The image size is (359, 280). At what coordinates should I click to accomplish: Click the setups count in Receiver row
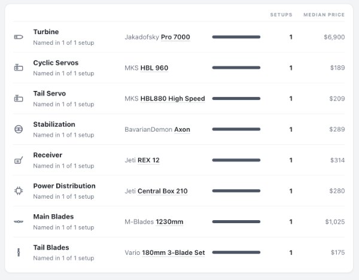pyautogui.click(x=291, y=160)
